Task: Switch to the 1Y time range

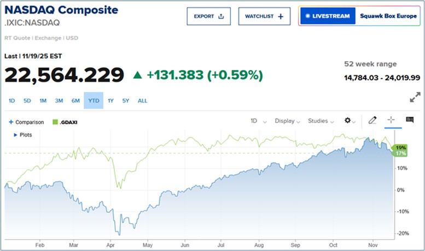Action: tap(111, 100)
